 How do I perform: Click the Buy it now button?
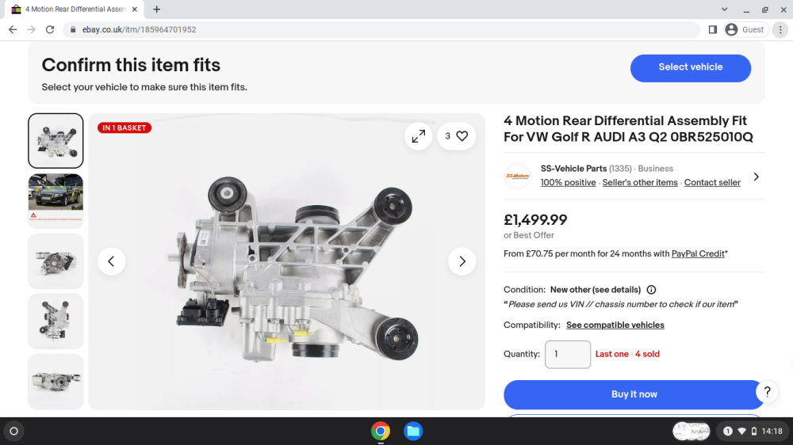point(634,394)
